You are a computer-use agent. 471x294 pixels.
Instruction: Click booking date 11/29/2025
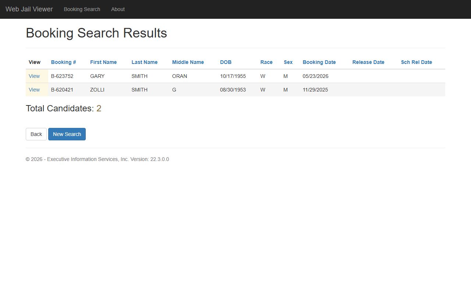pos(315,90)
